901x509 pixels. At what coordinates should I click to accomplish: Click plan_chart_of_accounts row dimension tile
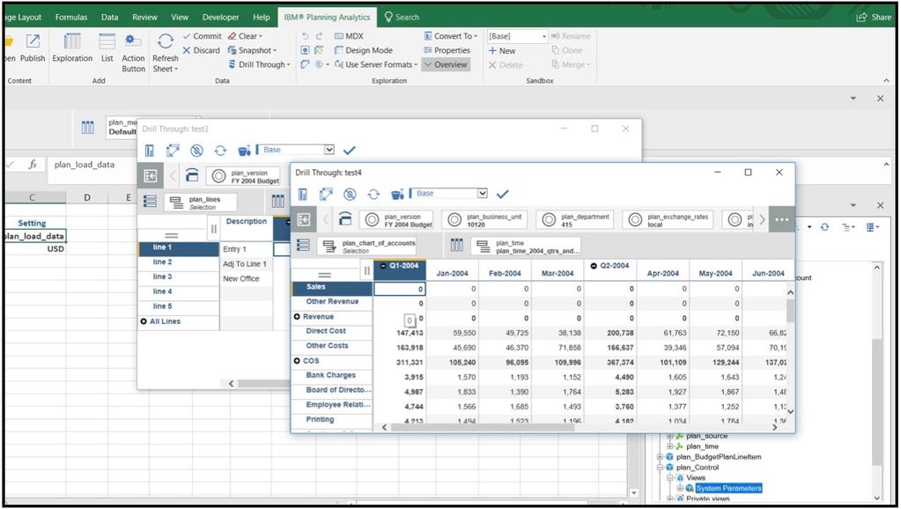368,247
